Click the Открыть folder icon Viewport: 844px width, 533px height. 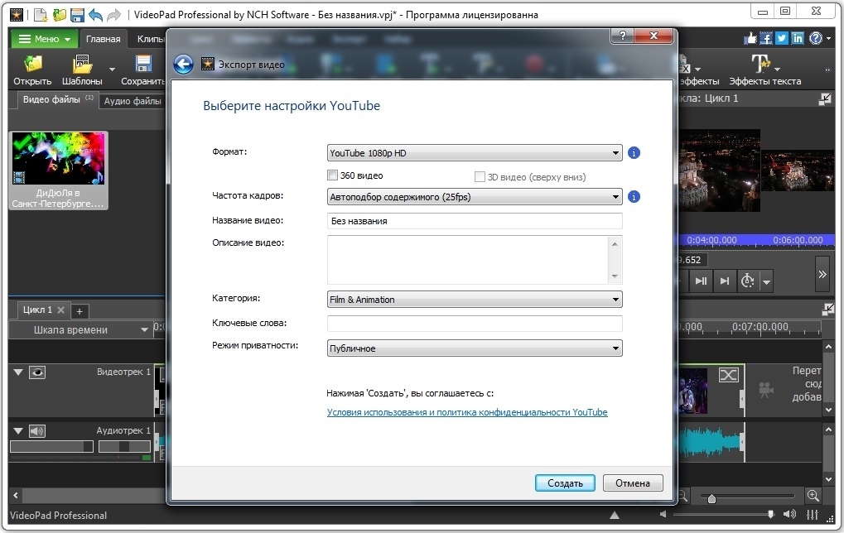tap(33, 64)
